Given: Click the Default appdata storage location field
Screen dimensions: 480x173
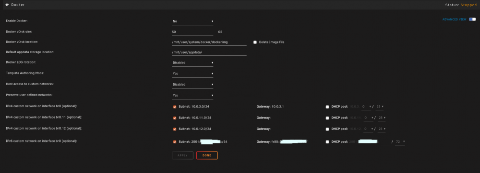Looking at the screenshot, I should pos(209,52).
